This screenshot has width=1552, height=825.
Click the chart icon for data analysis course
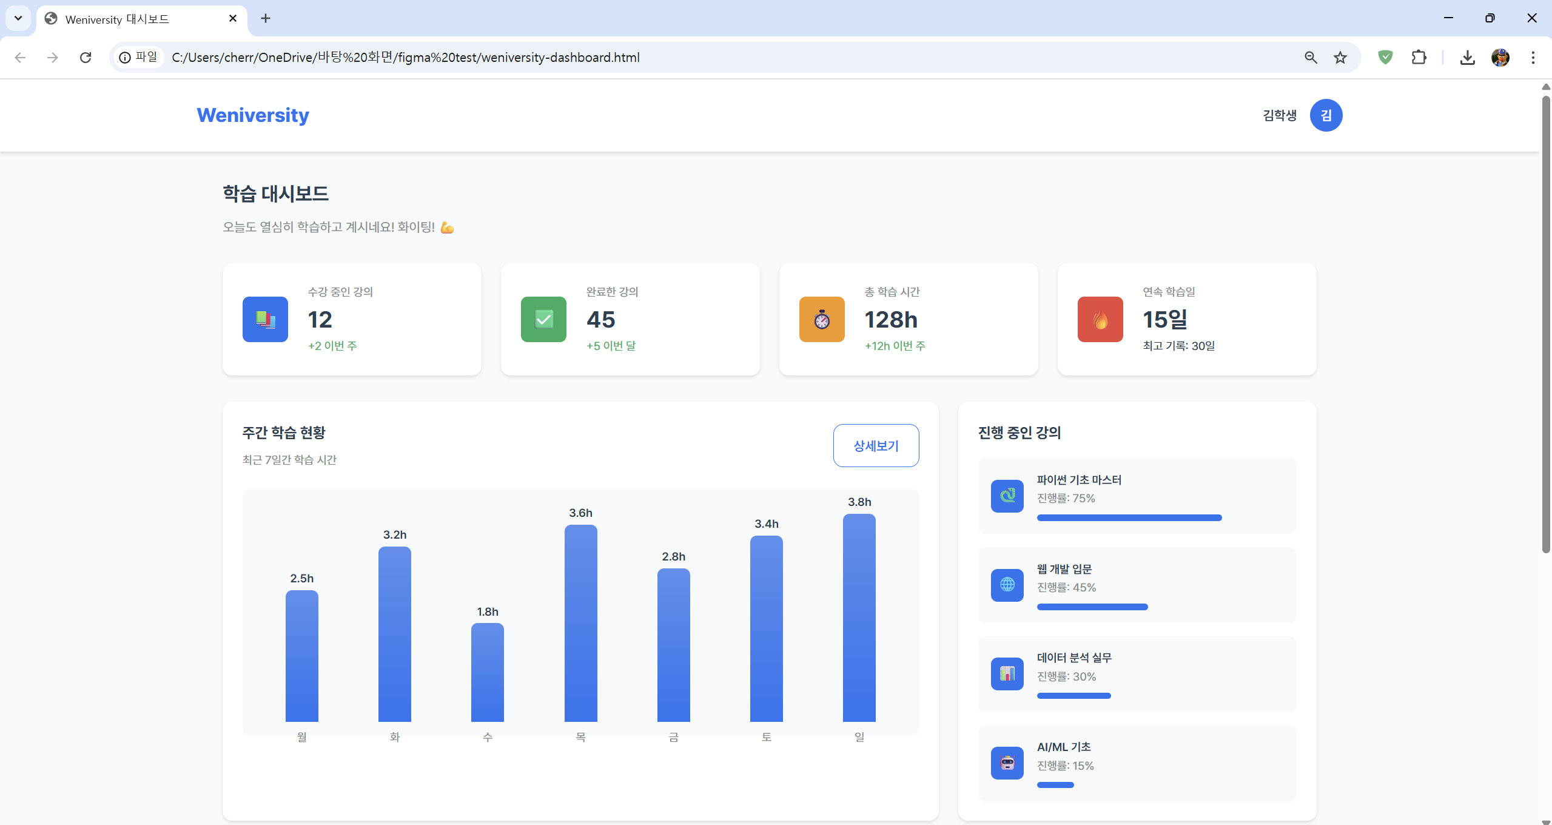tap(1007, 673)
